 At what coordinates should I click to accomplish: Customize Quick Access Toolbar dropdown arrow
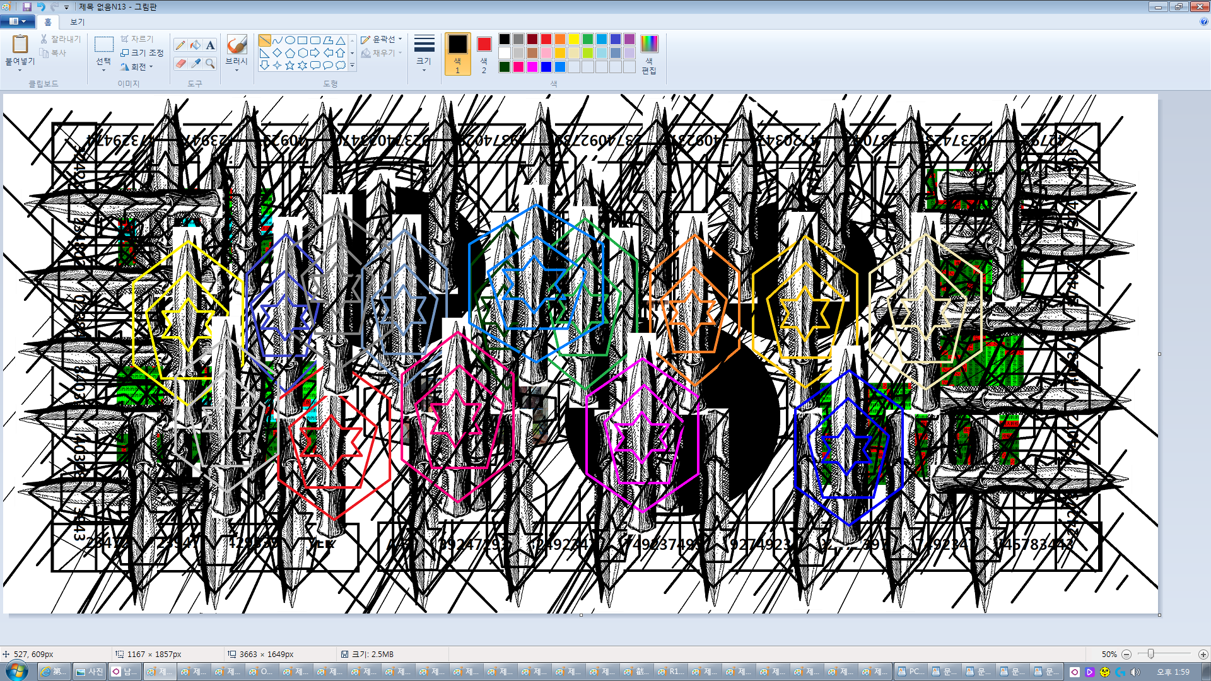click(x=66, y=7)
